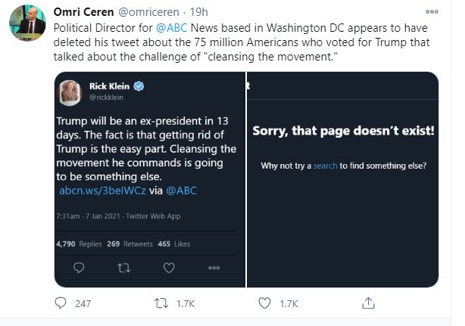465x326 pixels.
Task: Click heart icon in Rick Klein screenshot
Action: click(170, 266)
